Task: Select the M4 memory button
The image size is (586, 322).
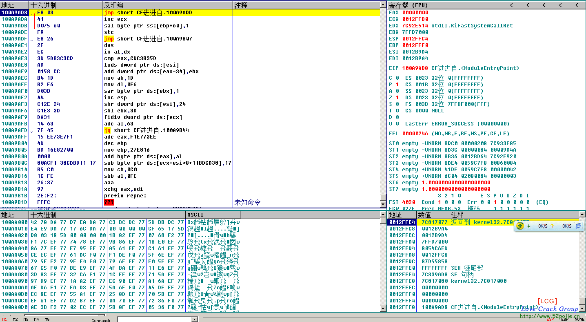Action: click(x=36, y=319)
